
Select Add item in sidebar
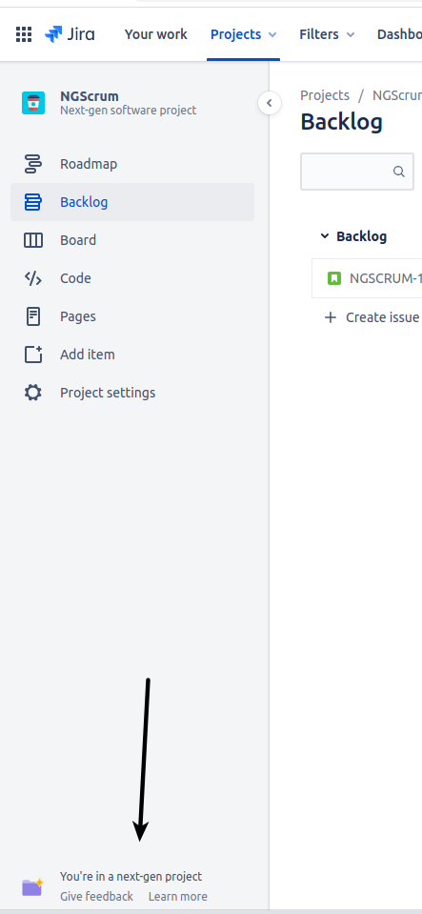click(x=132, y=355)
